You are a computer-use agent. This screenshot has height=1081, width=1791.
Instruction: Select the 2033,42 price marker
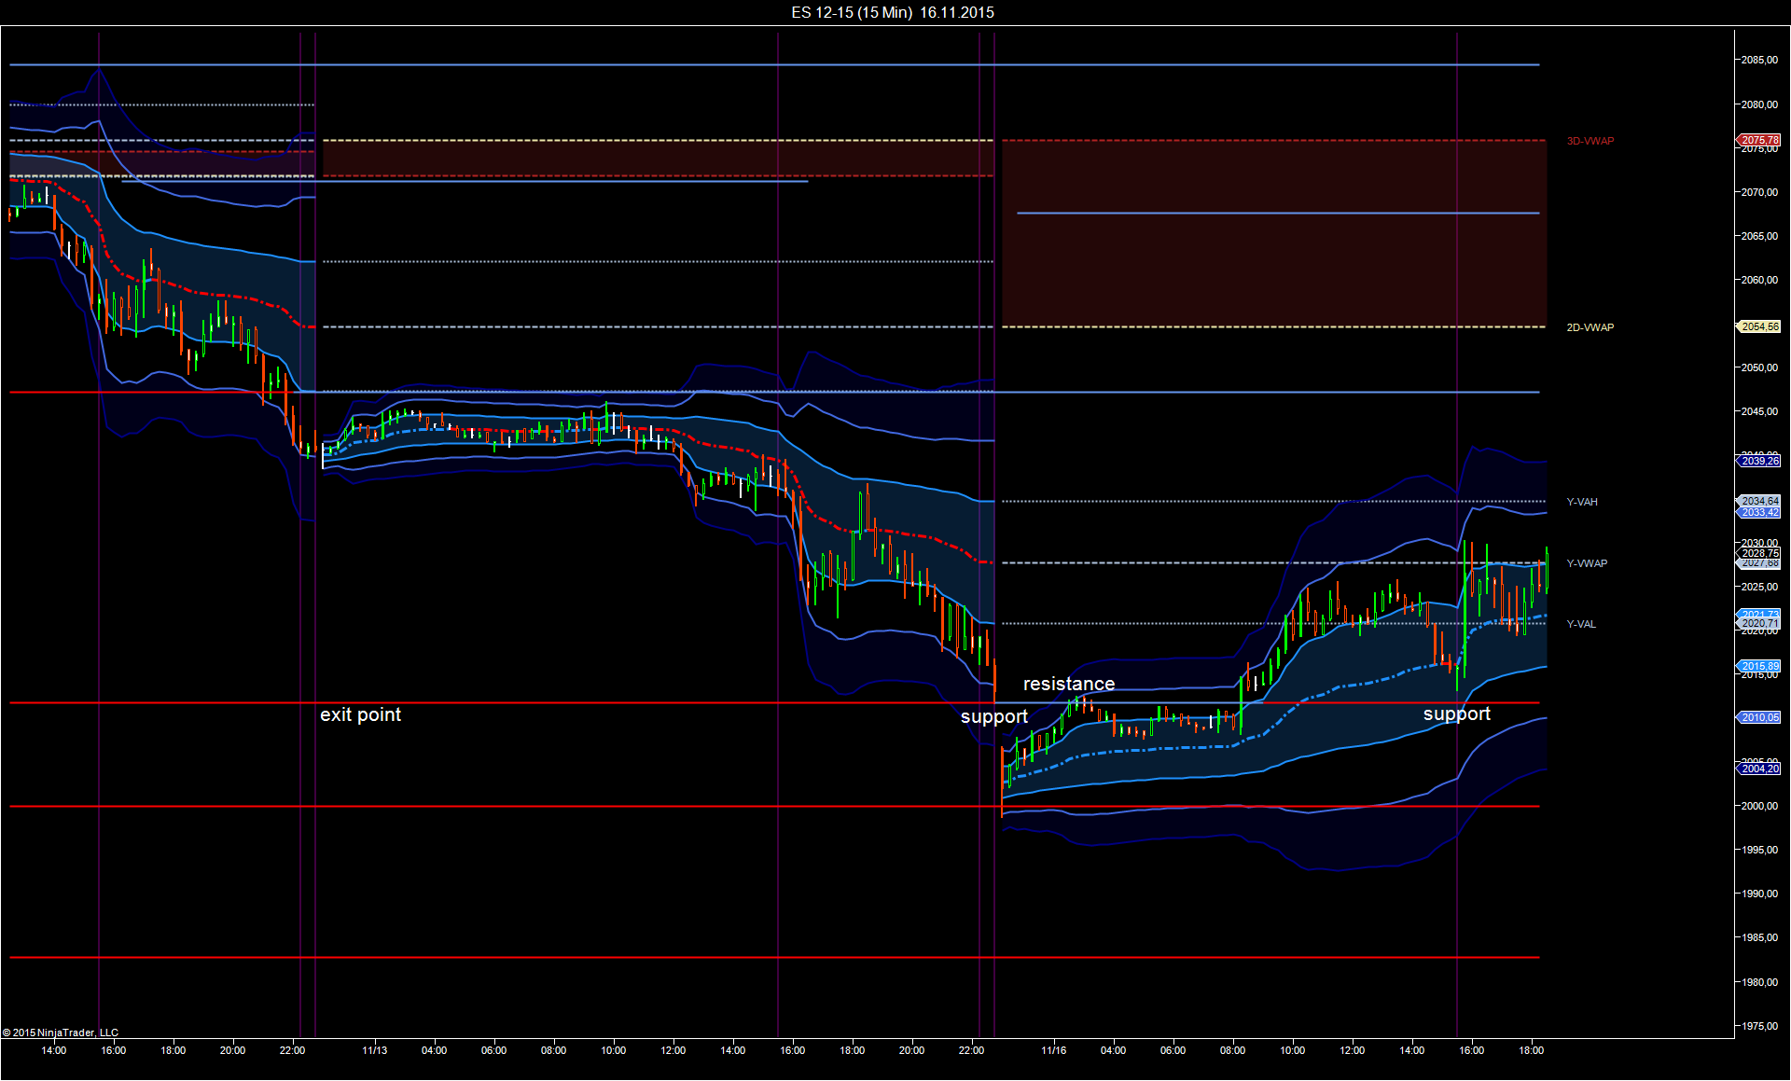click(1759, 512)
